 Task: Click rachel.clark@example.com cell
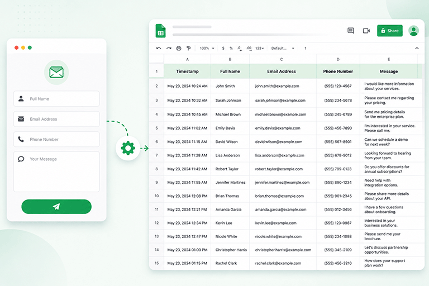(x=283, y=263)
